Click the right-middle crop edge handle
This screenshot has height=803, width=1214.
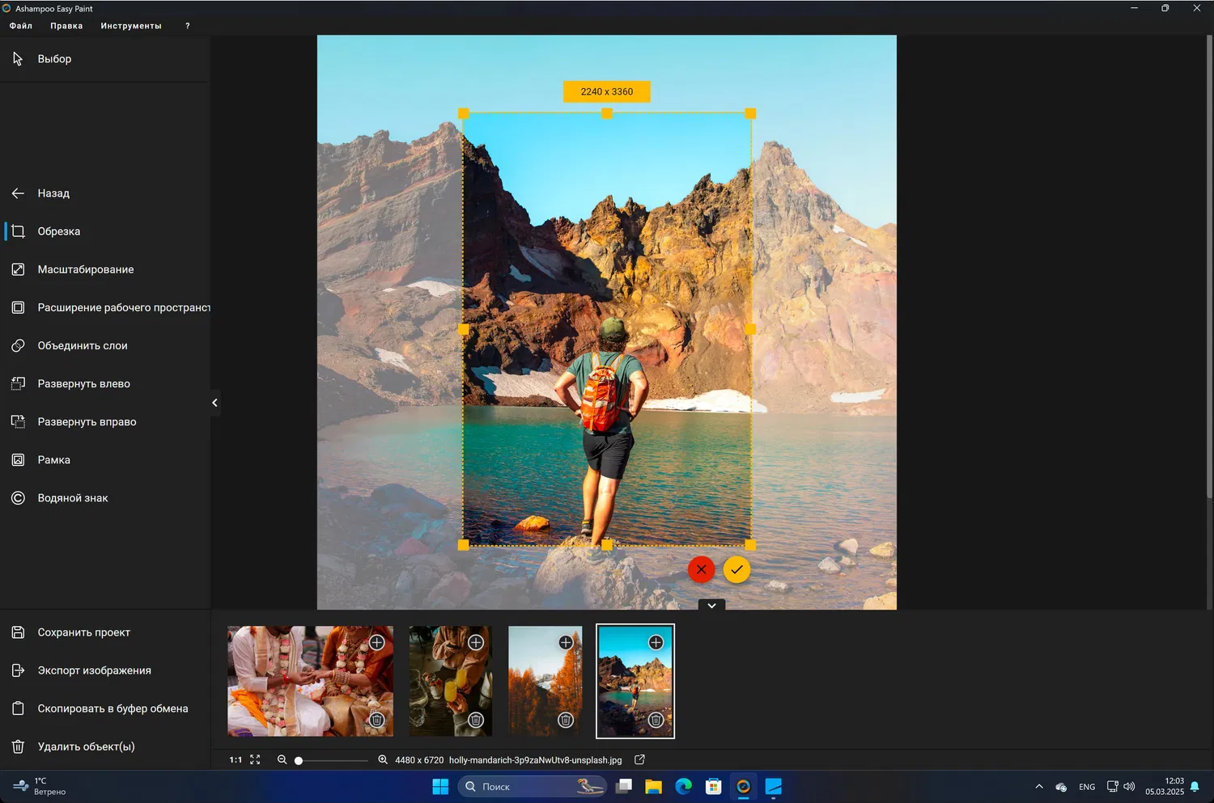[750, 329]
